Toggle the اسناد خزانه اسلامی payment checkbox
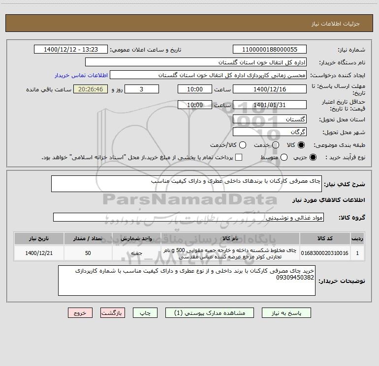Screen dimensions: 379x366 tap(239, 157)
